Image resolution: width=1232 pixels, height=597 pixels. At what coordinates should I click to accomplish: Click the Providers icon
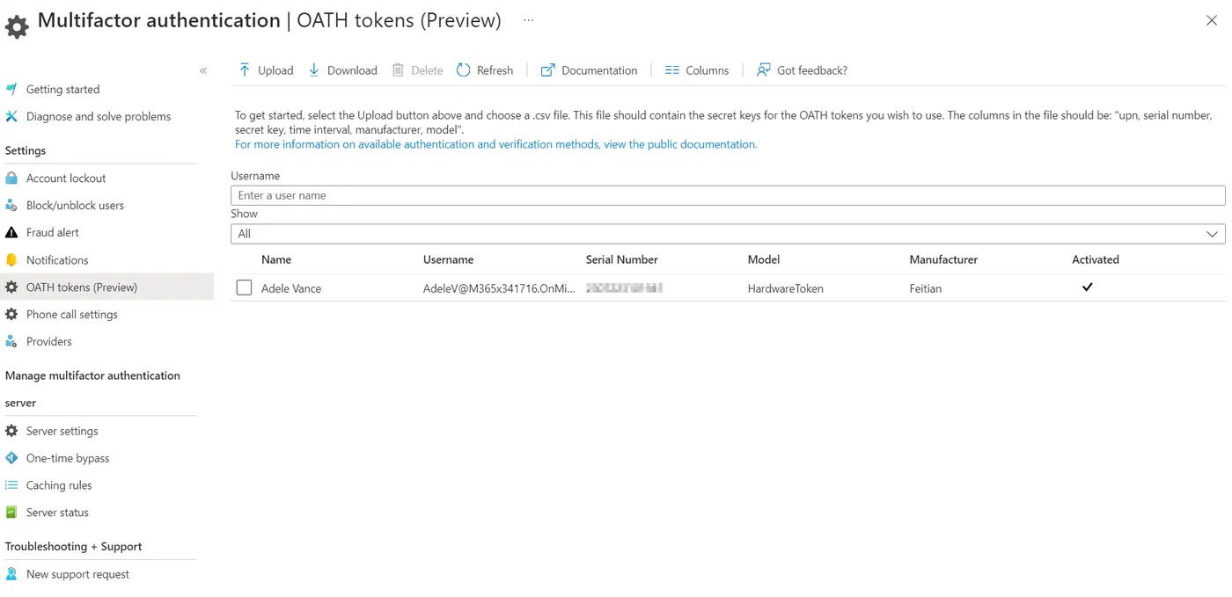click(x=11, y=341)
